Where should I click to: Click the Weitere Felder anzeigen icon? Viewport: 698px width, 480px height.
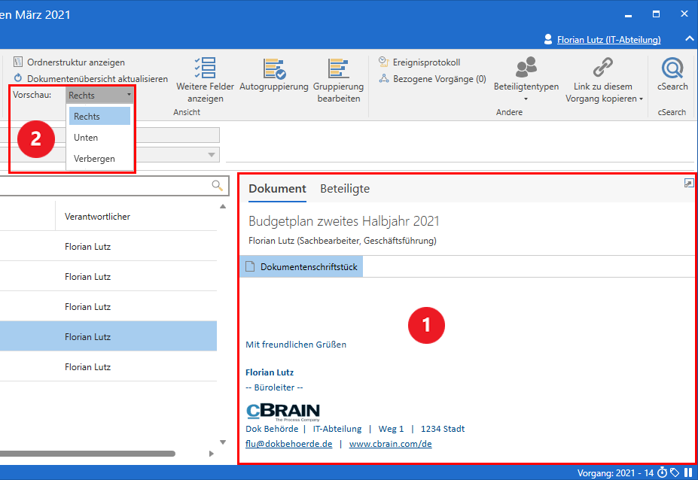click(x=206, y=68)
